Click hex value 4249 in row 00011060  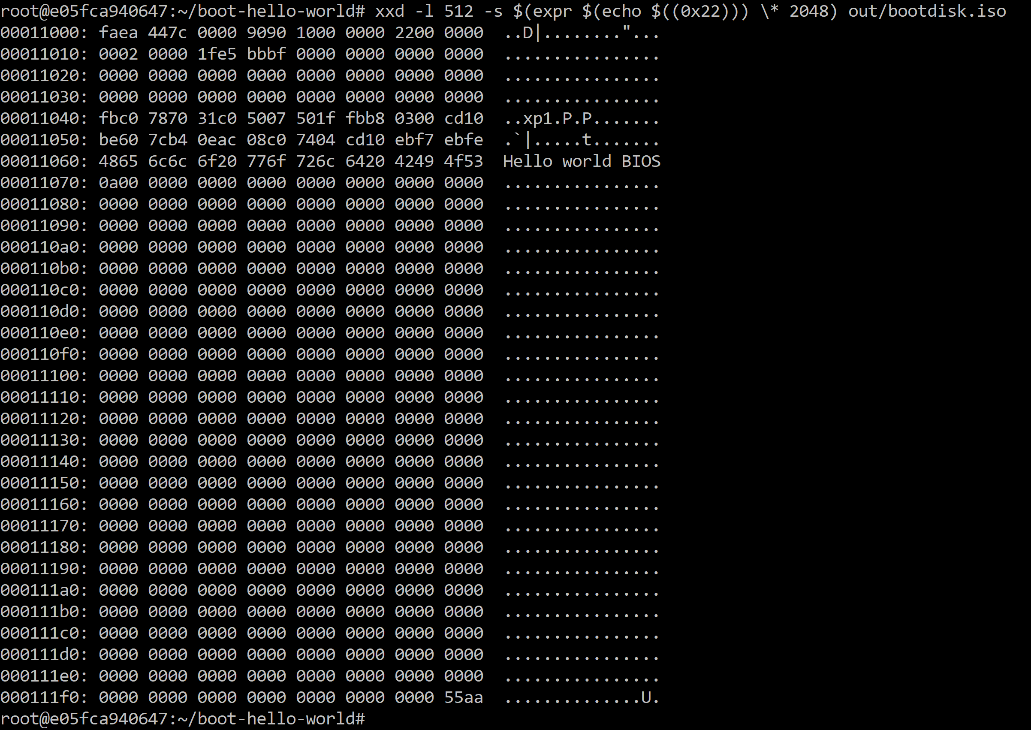click(x=414, y=161)
